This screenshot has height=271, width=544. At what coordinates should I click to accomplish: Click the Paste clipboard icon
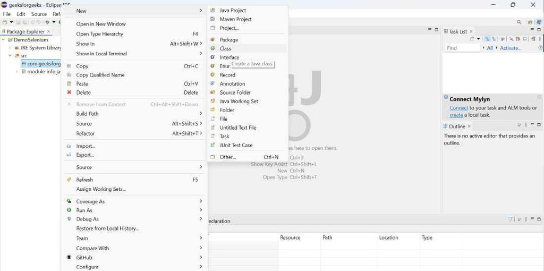pyautogui.click(x=69, y=83)
